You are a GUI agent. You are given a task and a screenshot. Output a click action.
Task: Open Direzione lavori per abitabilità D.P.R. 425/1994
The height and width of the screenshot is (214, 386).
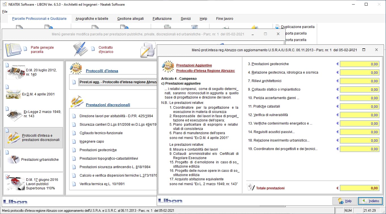(x=116, y=116)
